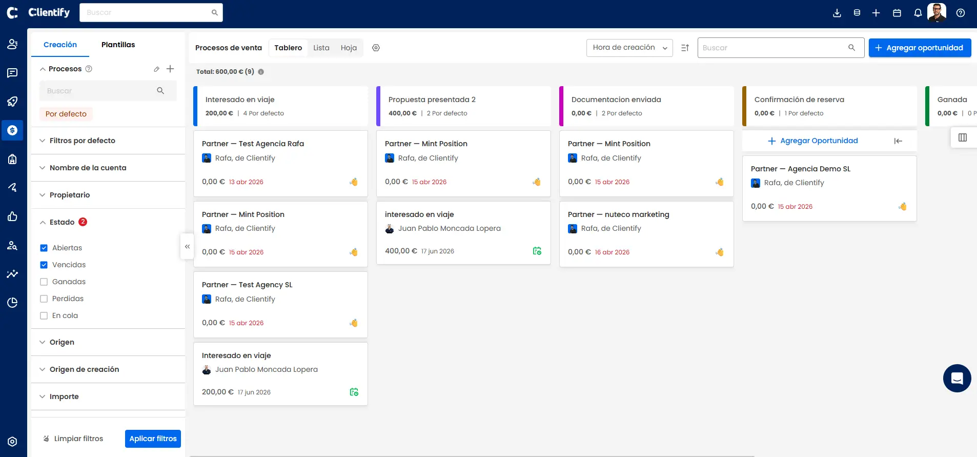Select the Tablero view
The height and width of the screenshot is (457, 977).
288,48
